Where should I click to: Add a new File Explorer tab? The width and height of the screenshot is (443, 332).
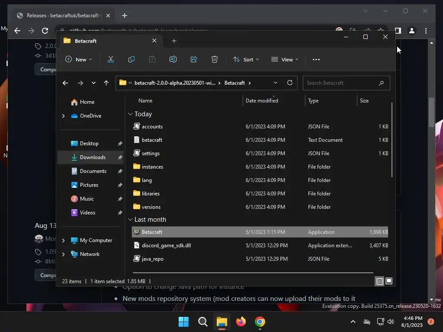click(x=174, y=41)
